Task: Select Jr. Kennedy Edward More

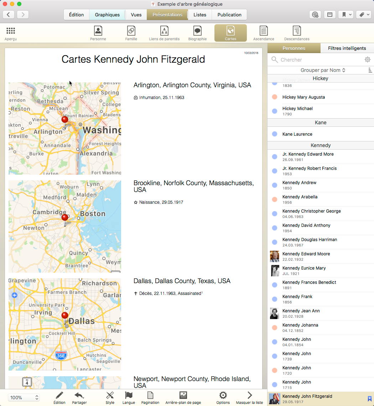Action: pyautogui.click(x=321, y=157)
